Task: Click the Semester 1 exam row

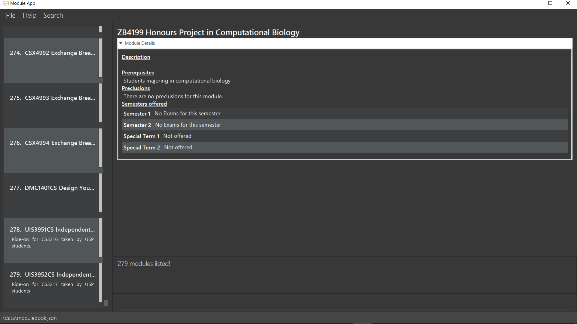Action: point(344,114)
